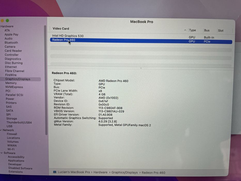The height and width of the screenshot is (181, 241).
Task: Sort by the Video Card column header
Action: pos(61,29)
